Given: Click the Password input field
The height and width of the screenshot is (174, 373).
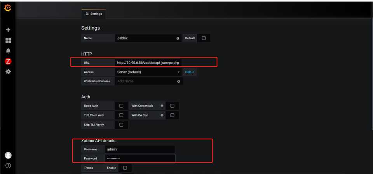Looking at the screenshot, I should click(140, 158).
